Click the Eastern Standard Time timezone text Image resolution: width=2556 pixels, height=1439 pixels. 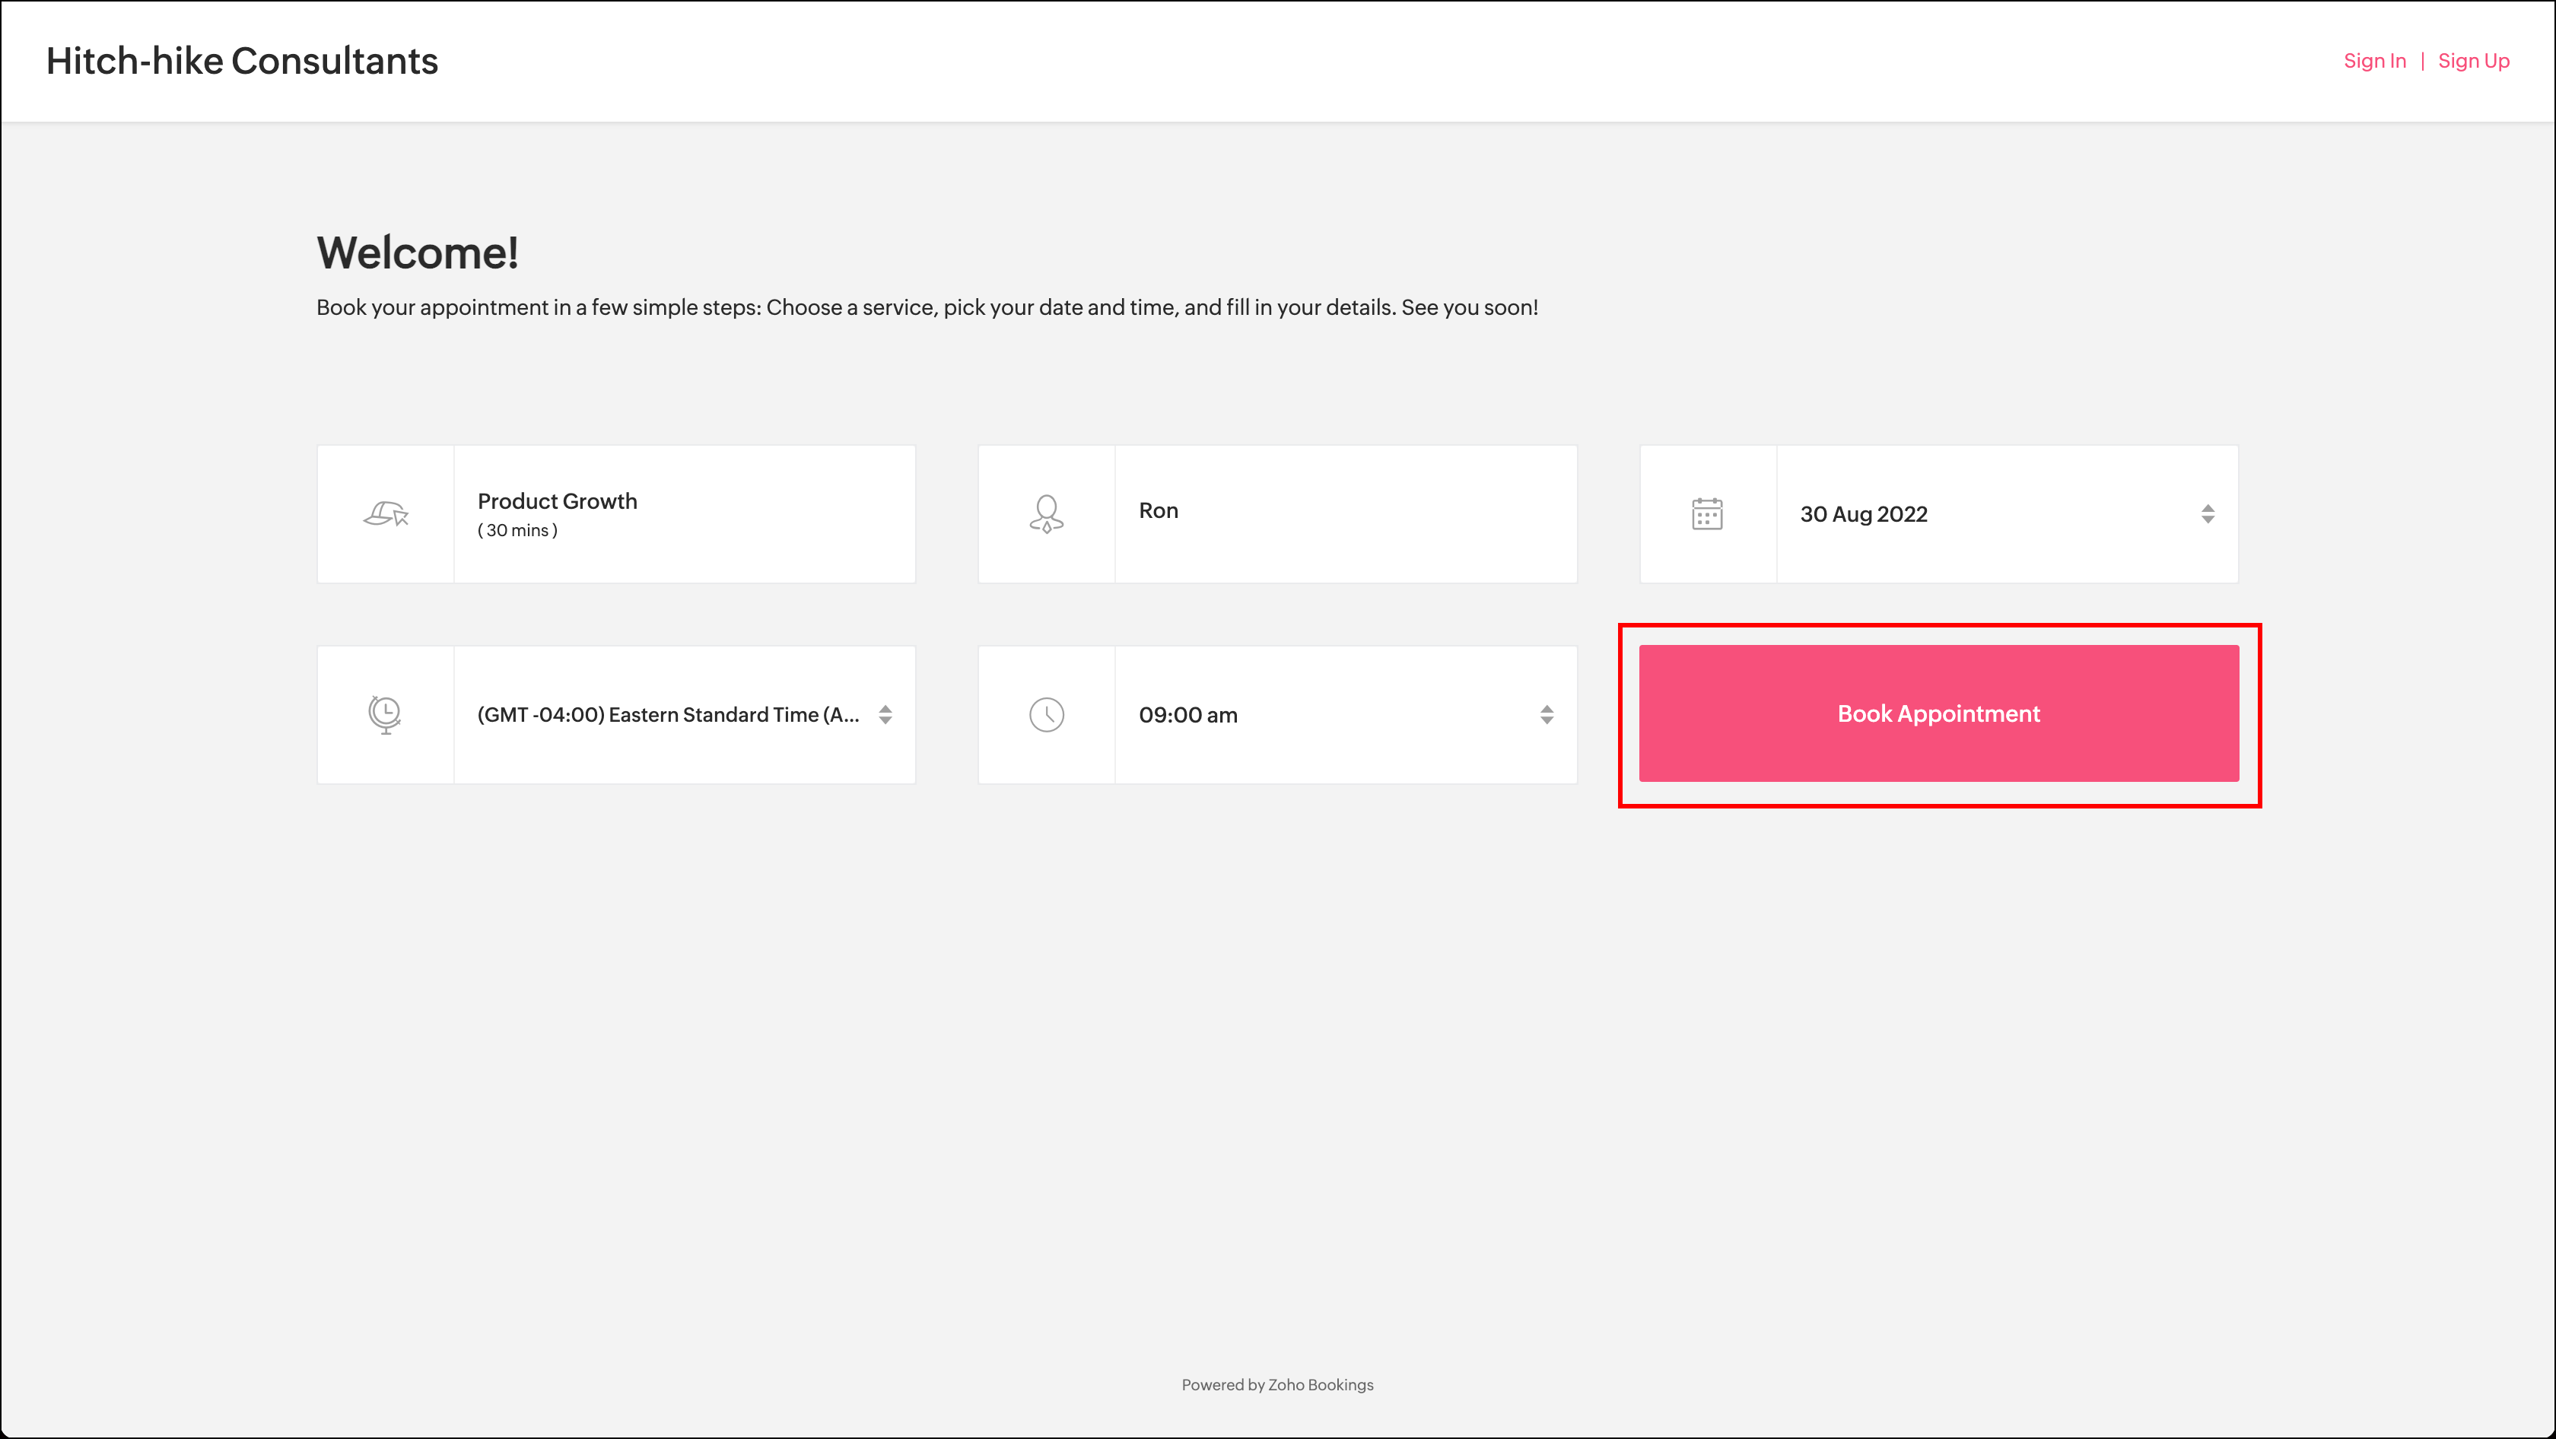click(668, 714)
